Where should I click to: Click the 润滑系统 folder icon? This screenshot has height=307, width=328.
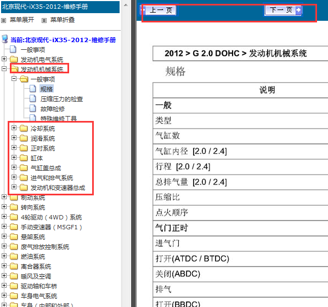coord(24,138)
